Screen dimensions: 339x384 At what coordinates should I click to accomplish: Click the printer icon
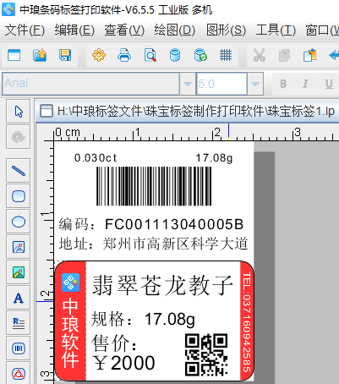pyautogui.click(x=124, y=55)
